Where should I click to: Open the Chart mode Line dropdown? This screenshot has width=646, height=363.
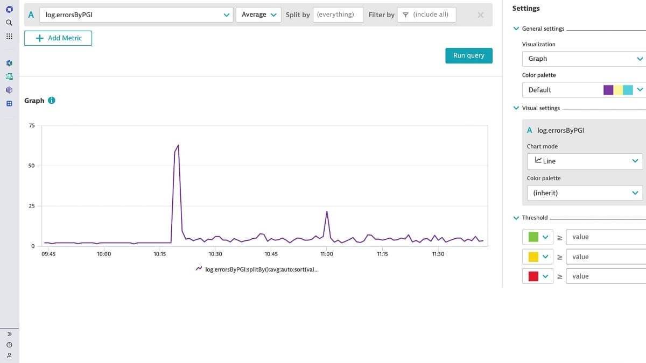click(585, 161)
